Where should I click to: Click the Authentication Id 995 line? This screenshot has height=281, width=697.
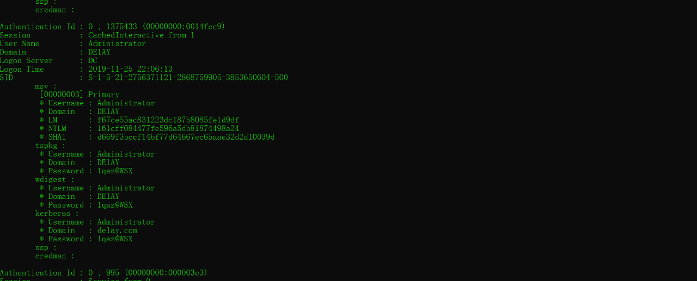[x=103, y=273]
